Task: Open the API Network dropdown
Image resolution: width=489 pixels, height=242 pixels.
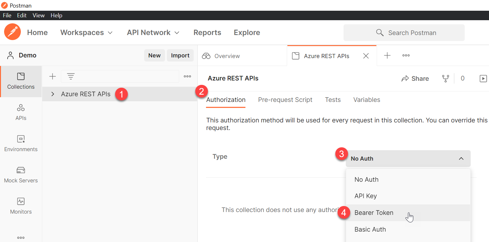Action: (x=153, y=32)
